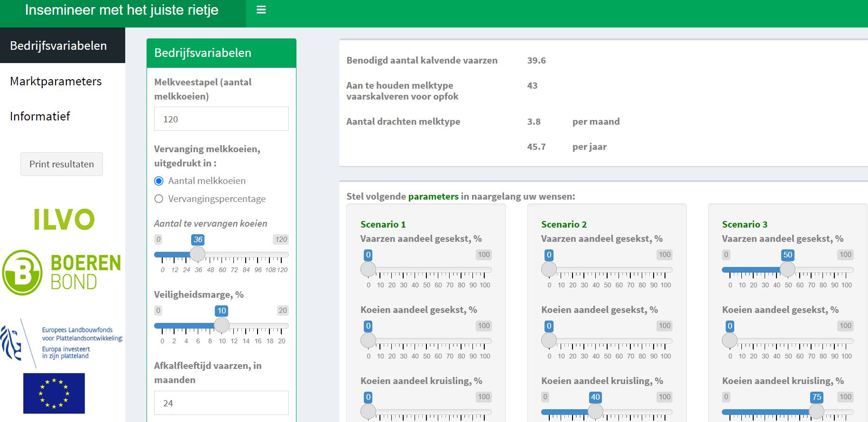Click the Scenario 2 heading
868x422 pixels.
click(564, 224)
